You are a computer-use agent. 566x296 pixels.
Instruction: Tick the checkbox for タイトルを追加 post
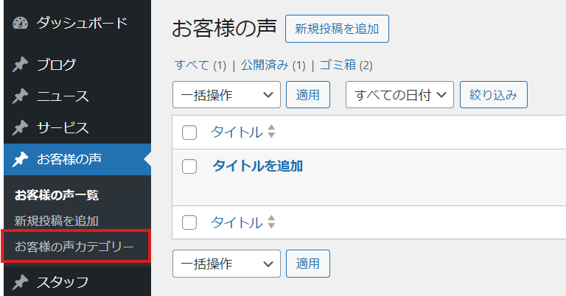coord(189,166)
